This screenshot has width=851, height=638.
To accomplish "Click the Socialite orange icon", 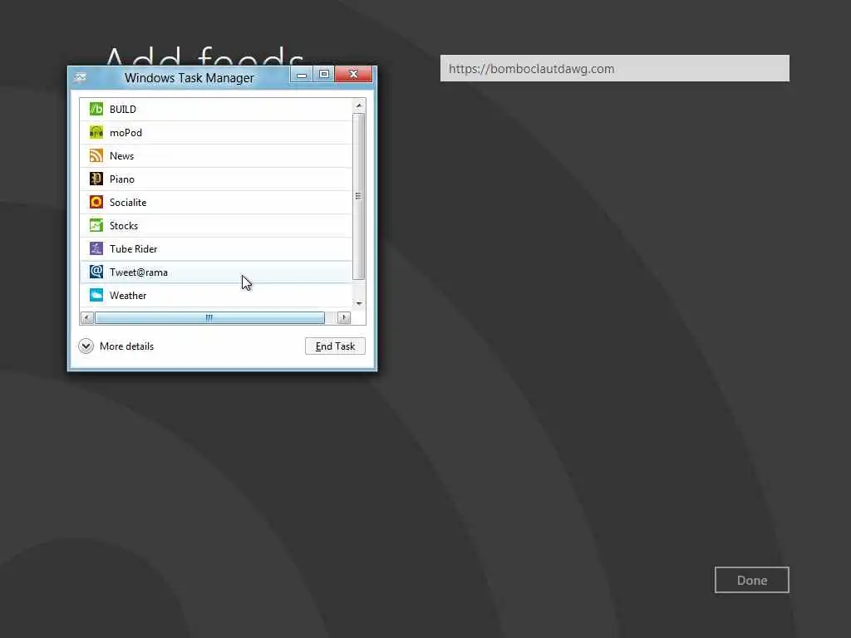I will [x=96, y=203].
